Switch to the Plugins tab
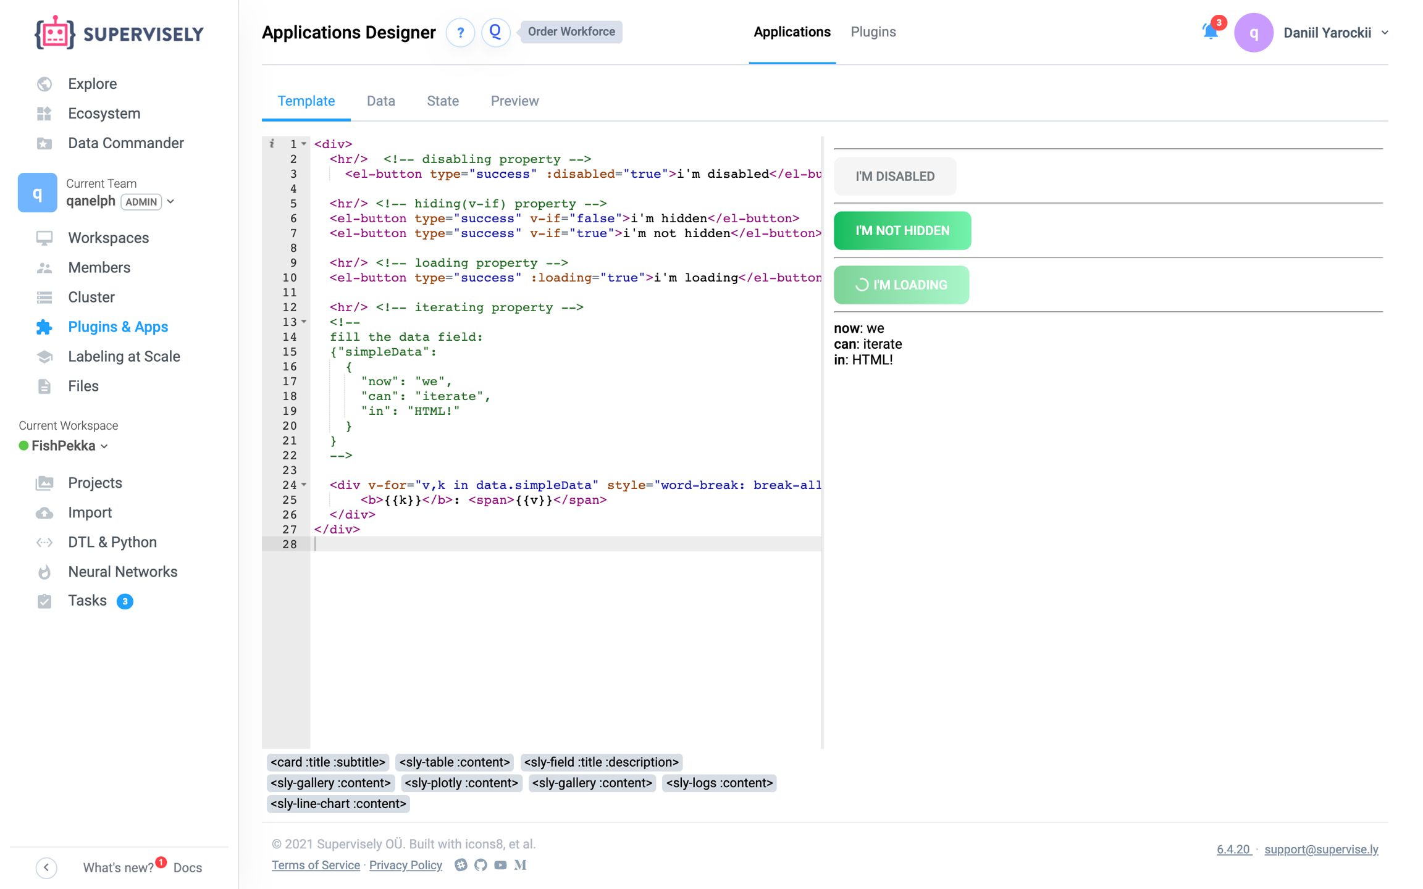The height and width of the screenshot is (889, 1423). coord(873,32)
